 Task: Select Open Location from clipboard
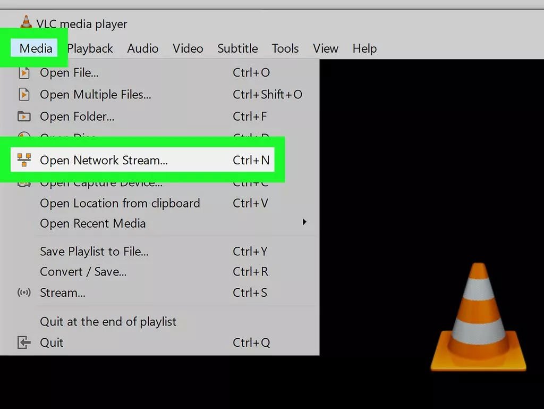click(x=120, y=203)
